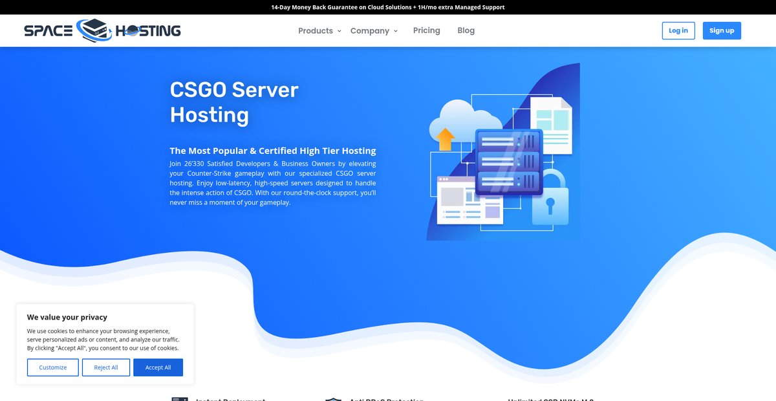Click the cloud server illustration
776x401 pixels.
[x=502, y=152]
